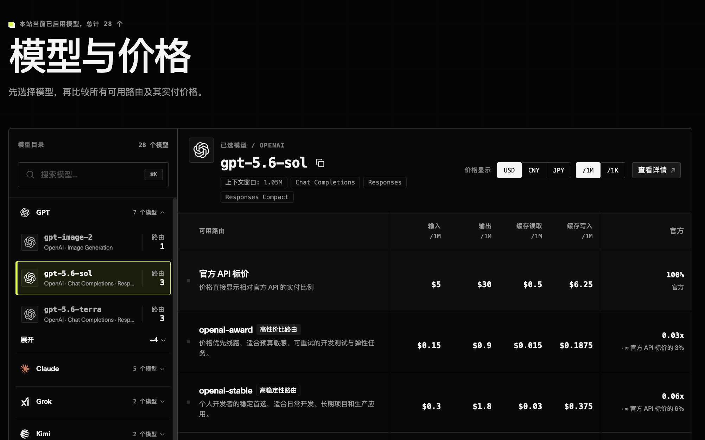Screen dimensions: 705x440
Task: Click the 缓存读取 /1M column header
Action: point(529,231)
